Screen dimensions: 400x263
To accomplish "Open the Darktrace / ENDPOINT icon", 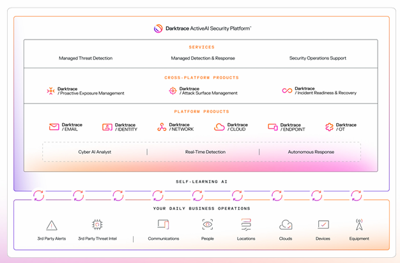I will pyautogui.click(x=273, y=127).
